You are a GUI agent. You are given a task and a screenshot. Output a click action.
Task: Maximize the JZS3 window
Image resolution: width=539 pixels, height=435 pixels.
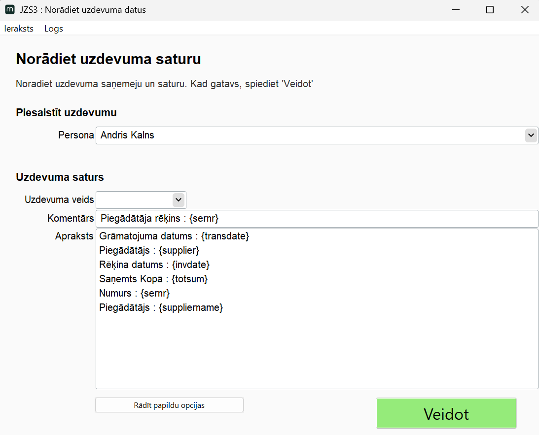tap(490, 9)
